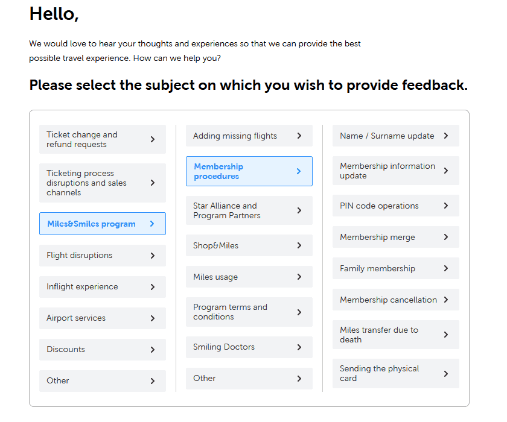The width and height of the screenshot is (507, 422).
Task: Click the chevron icon beside Adding missing flights
Action: coord(299,136)
